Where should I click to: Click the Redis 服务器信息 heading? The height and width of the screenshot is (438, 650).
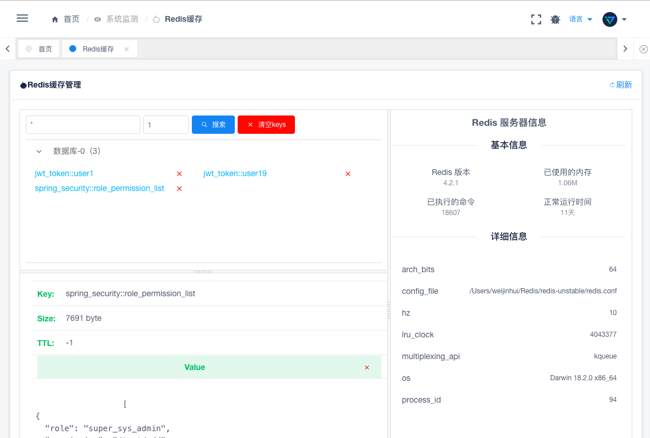click(509, 122)
